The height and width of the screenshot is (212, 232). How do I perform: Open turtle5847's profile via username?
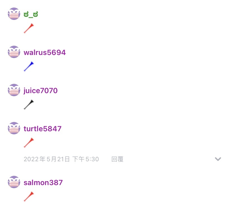click(x=43, y=129)
